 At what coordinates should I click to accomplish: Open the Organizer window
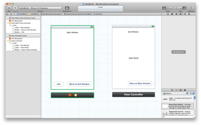tap(191, 8)
